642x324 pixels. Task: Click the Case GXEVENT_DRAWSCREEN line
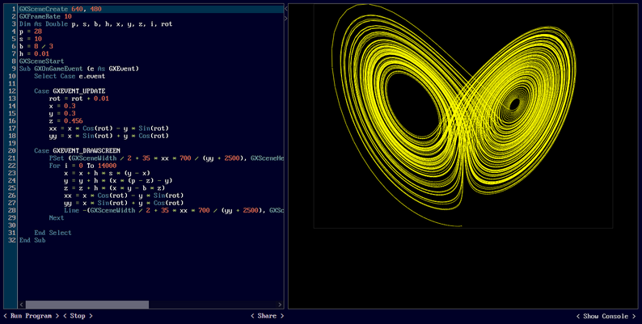(x=77, y=150)
